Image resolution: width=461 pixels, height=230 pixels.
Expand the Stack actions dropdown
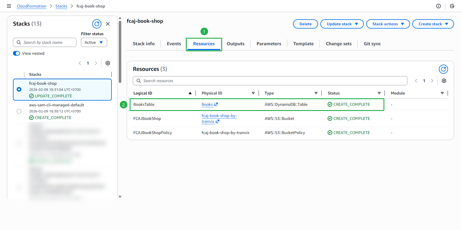click(x=388, y=24)
